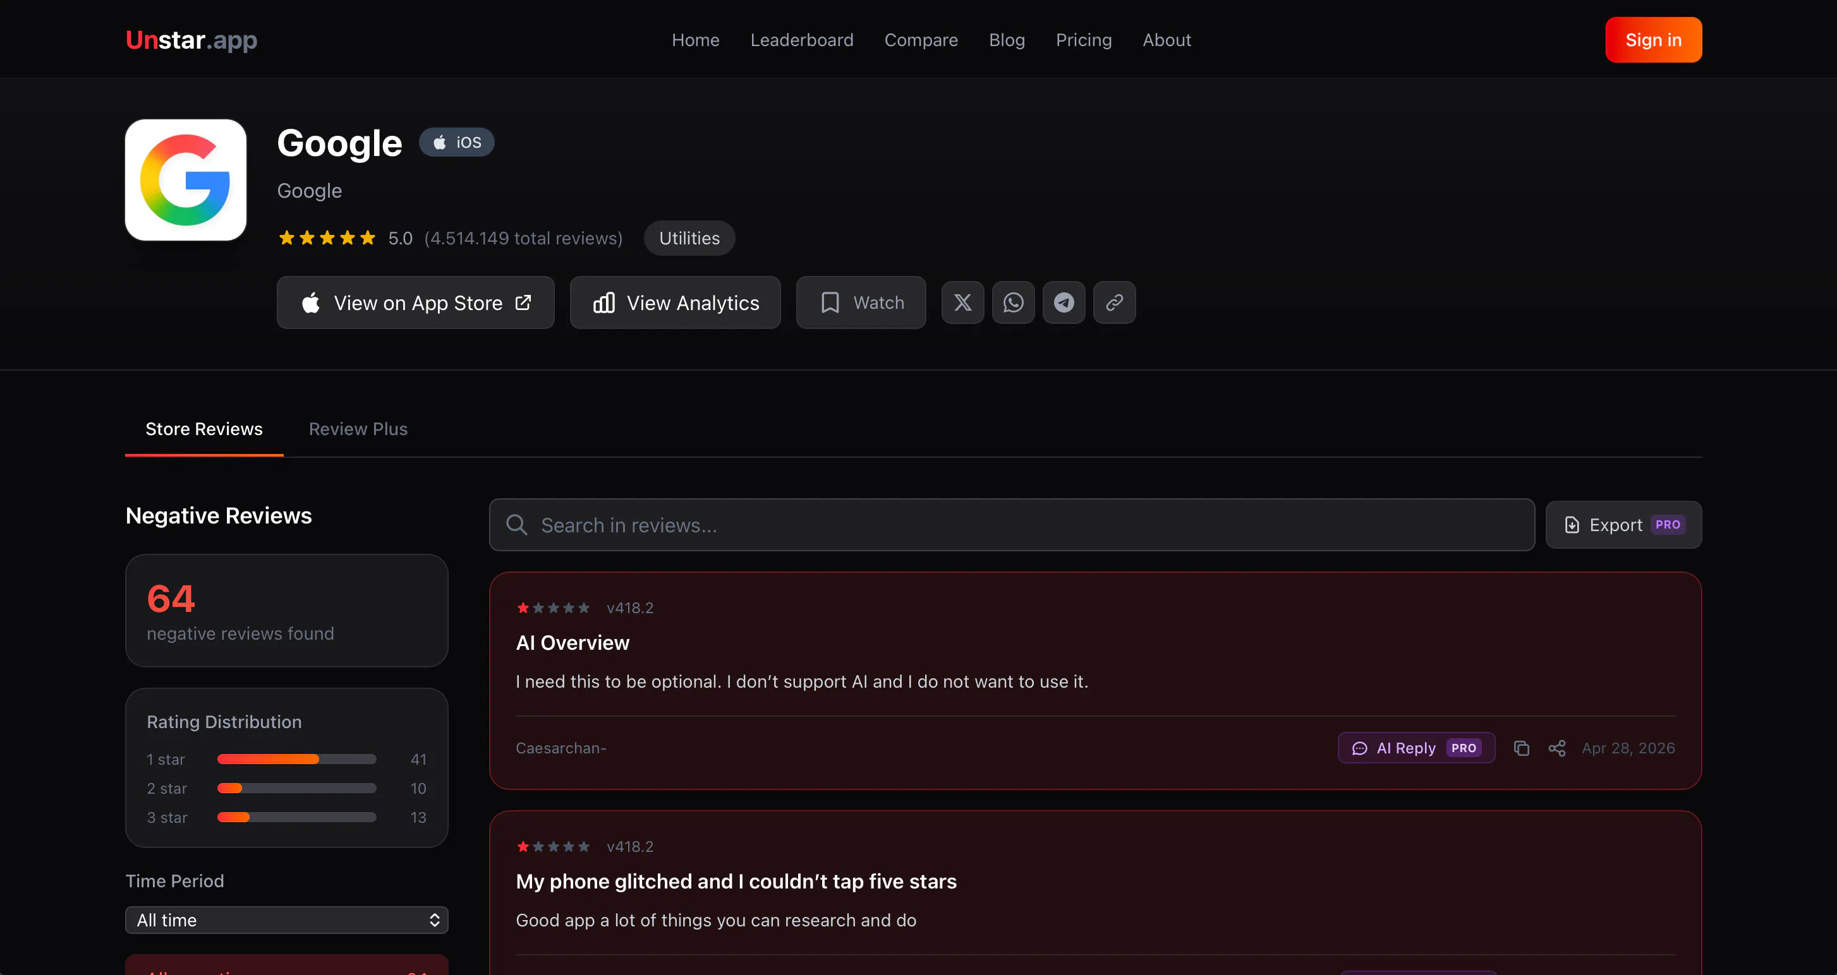
Task: Click the AI Overview review title
Action: tap(573, 643)
